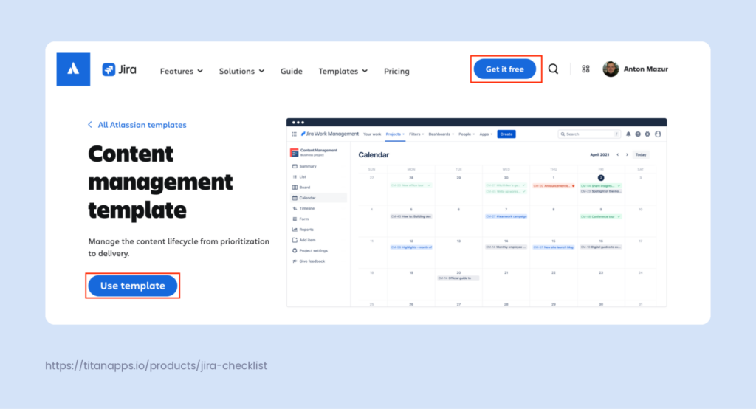Click the Calendar heading text
The height and width of the screenshot is (409, 756).
click(374, 155)
